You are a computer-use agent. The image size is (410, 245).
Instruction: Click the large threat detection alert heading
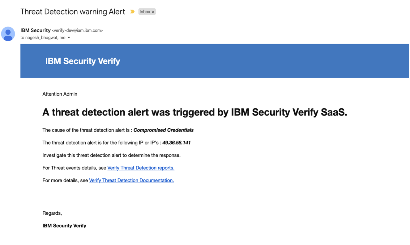pyautogui.click(x=194, y=112)
